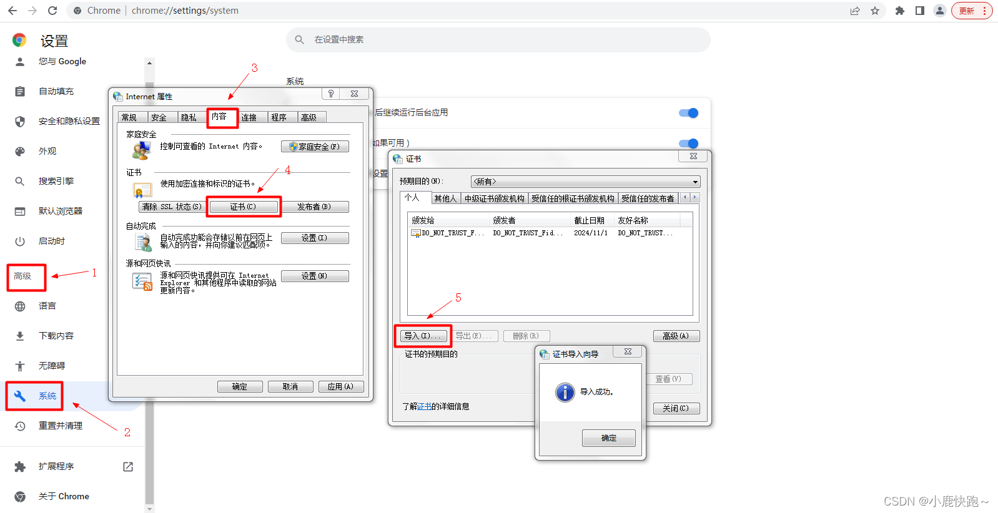Viewport: 998px width, 513px height.
Task: Select the 中级证书颁发机构 tab
Action: click(495, 198)
